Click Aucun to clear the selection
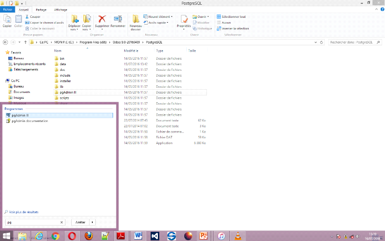Screen dimensions: 385x241 tap(224, 22)
